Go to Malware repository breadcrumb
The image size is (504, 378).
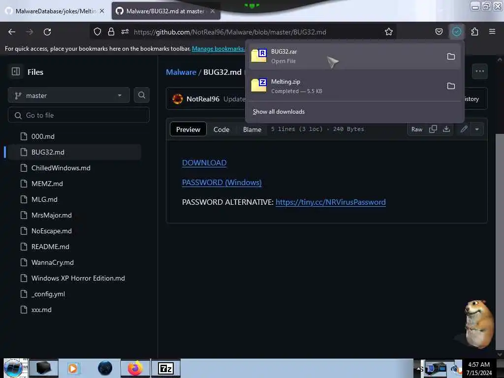181,72
